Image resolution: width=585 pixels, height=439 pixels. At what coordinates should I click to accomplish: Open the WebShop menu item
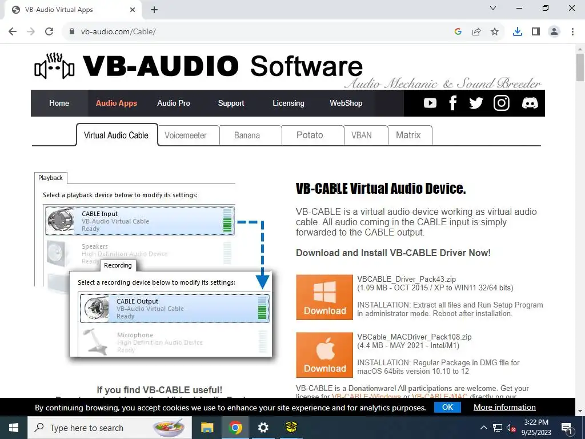346,103
